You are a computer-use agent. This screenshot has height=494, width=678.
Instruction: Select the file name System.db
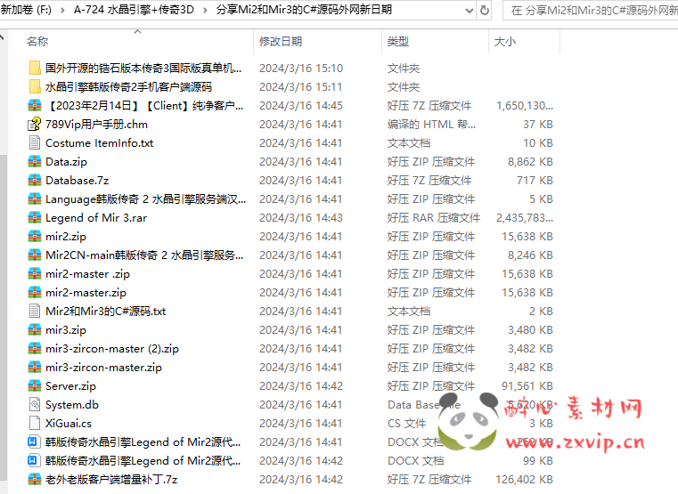(x=72, y=405)
